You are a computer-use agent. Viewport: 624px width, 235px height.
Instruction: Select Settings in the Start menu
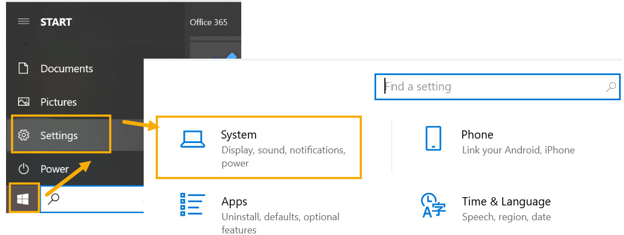(59, 135)
